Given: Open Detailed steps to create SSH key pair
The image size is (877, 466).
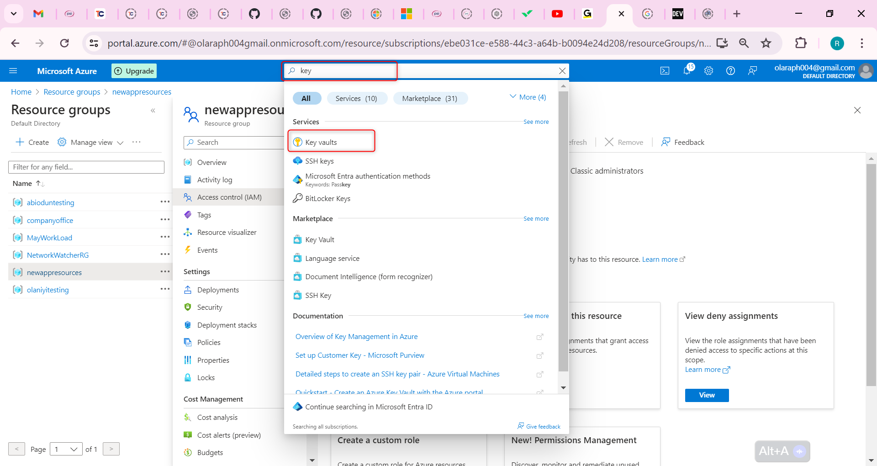Looking at the screenshot, I should tap(397, 374).
